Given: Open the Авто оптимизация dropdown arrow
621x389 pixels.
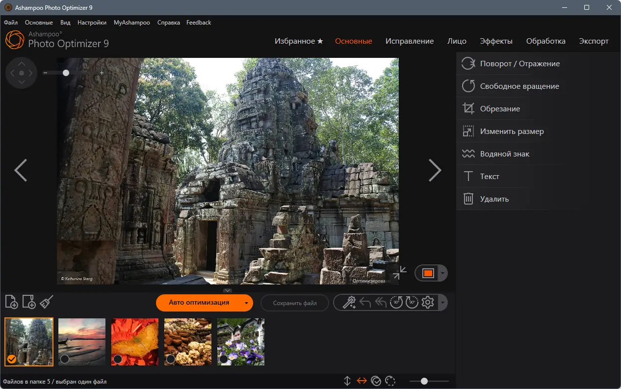Looking at the screenshot, I should [246, 303].
